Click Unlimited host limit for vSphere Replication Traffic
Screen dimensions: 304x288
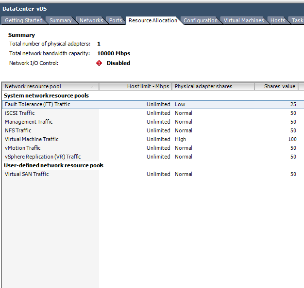pyautogui.click(x=158, y=157)
